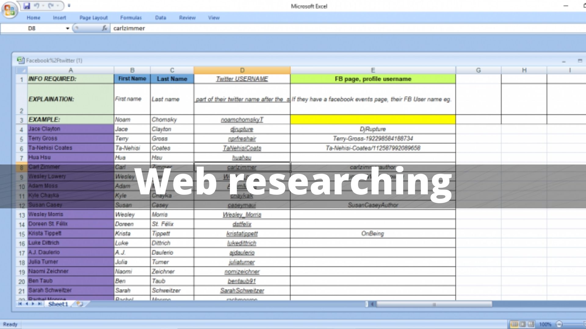Save workbook with the floppy disk icon

27,6
